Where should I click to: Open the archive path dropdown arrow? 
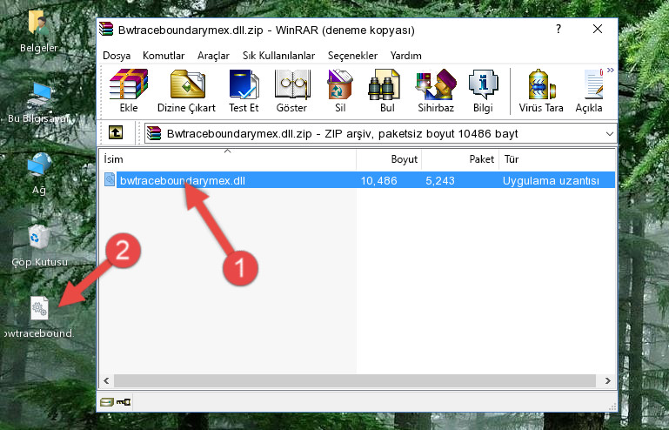click(x=610, y=134)
